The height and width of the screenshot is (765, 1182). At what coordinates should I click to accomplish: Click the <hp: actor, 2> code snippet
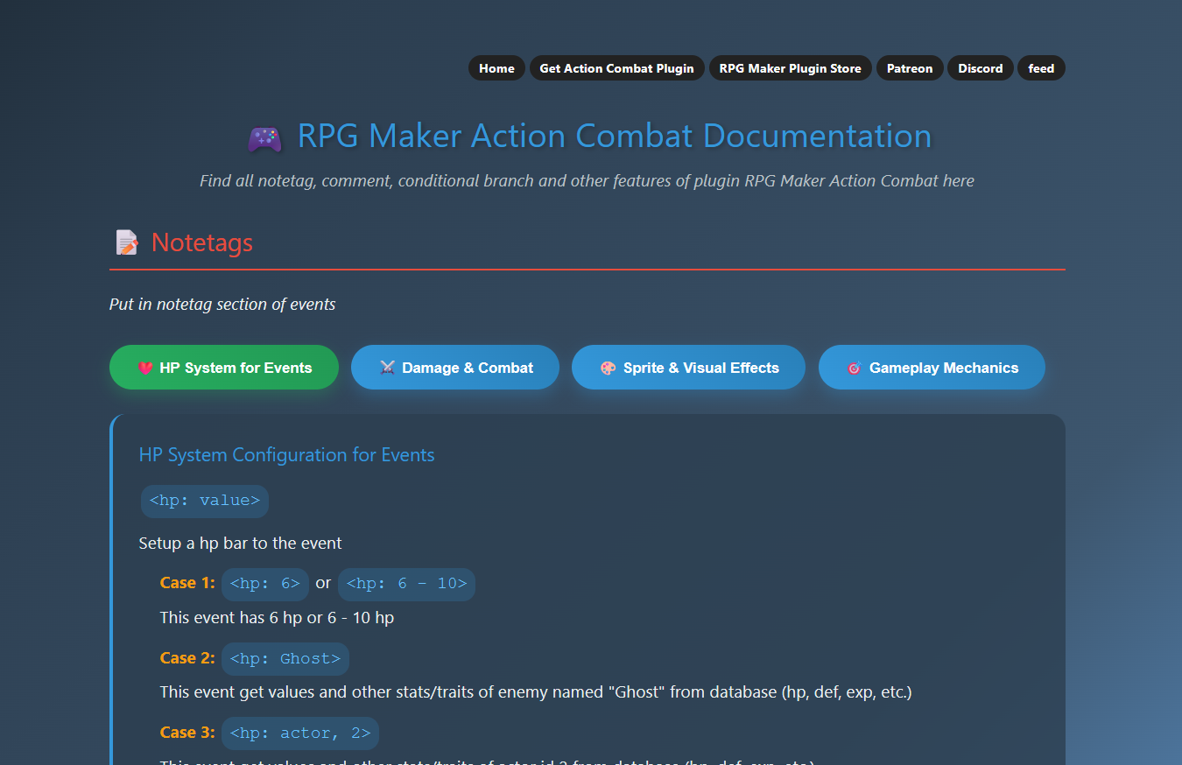pyautogui.click(x=300, y=733)
